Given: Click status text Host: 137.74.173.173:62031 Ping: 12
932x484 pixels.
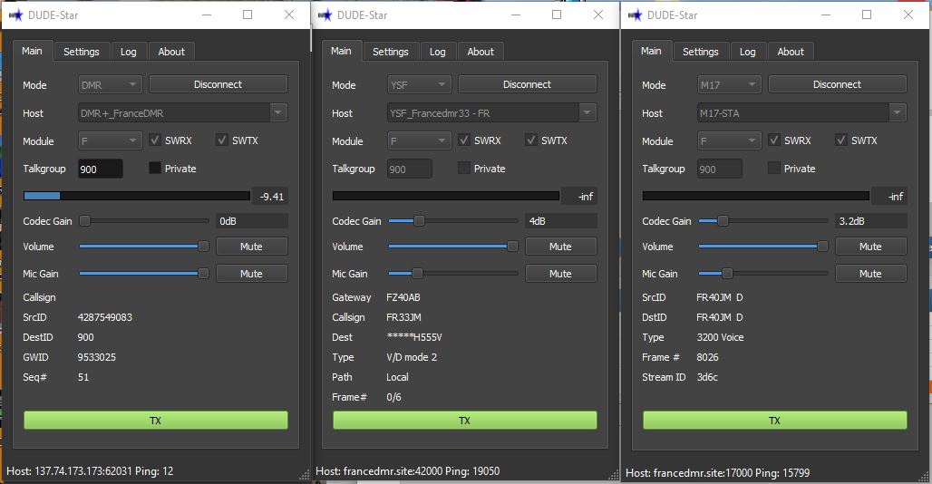Looking at the screenshot, I should 90,471.
